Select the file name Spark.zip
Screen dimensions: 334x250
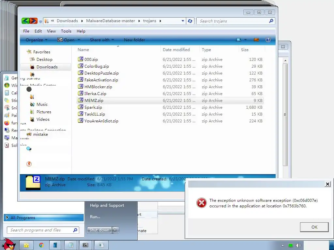pos(93,107)
